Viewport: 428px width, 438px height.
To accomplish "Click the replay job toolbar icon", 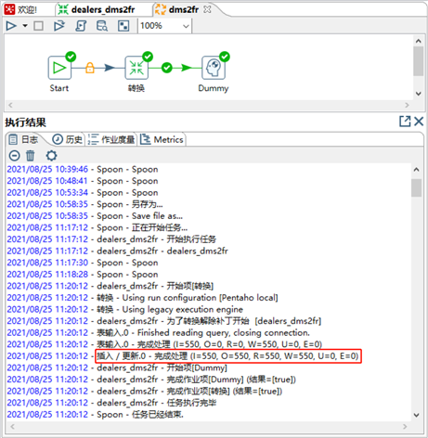I will coord(59,26).
